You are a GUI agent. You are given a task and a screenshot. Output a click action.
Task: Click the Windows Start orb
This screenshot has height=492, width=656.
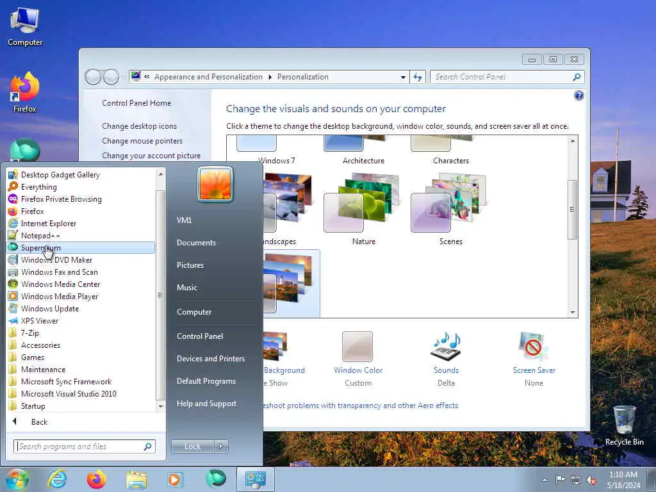17,479
